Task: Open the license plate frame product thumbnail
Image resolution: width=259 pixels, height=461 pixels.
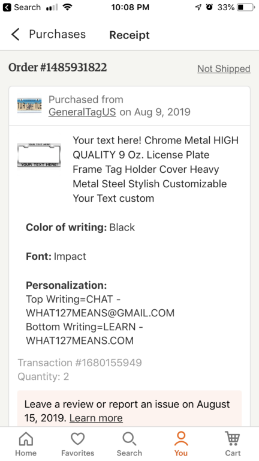Action: (39, 155)
